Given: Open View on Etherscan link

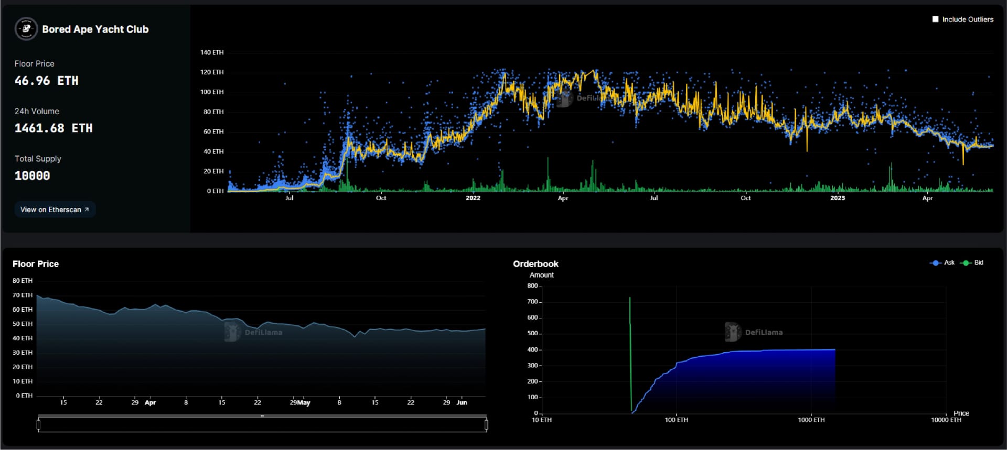Looking at the screenshot, I should [55, 210].
